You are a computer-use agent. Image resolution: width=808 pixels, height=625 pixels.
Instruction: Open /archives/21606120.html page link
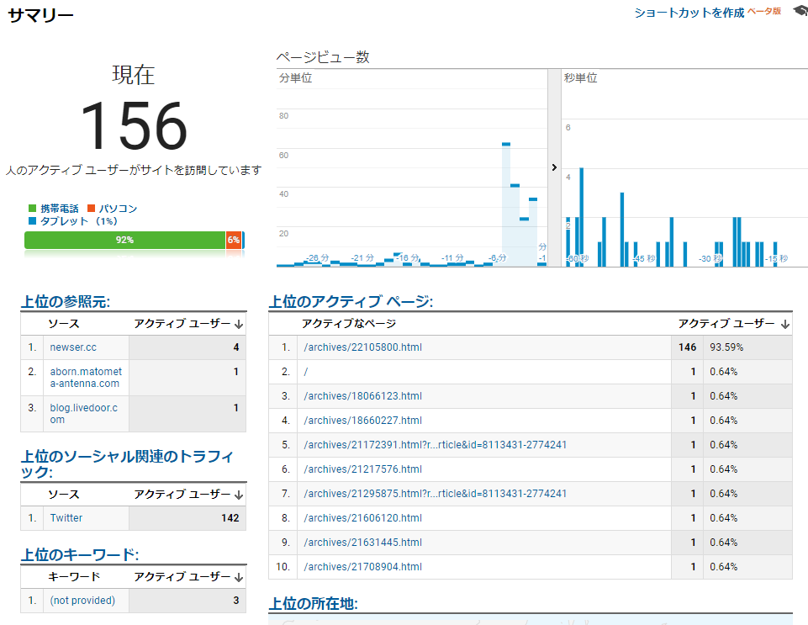pos(362,517)
